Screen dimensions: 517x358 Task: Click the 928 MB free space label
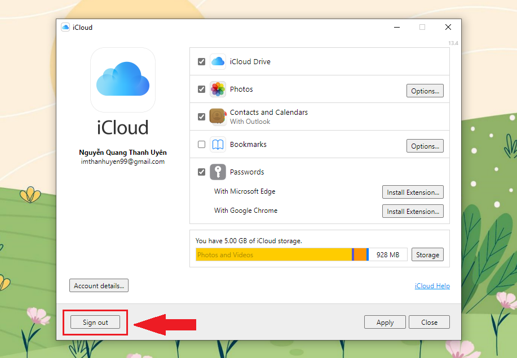click(x=388, y=254)
